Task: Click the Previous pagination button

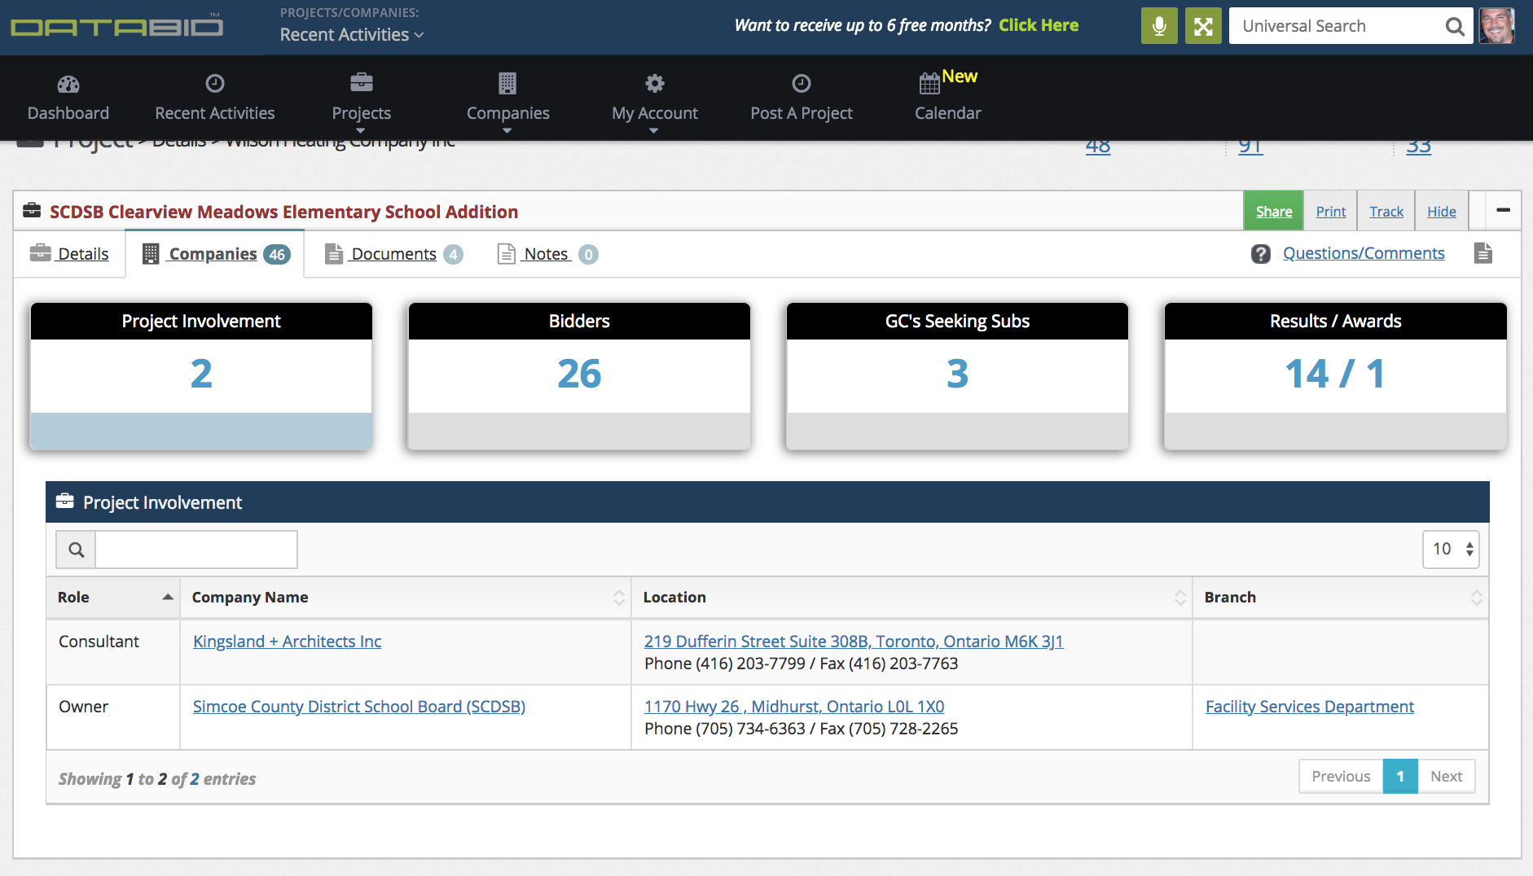Action: pyautogui.click(x=1341, y=777)
